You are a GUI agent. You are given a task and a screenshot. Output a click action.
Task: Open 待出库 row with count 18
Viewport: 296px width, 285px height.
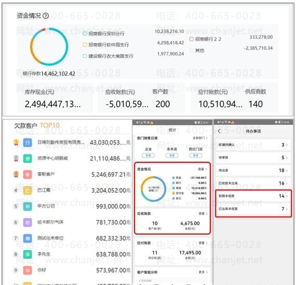[253, 171]
